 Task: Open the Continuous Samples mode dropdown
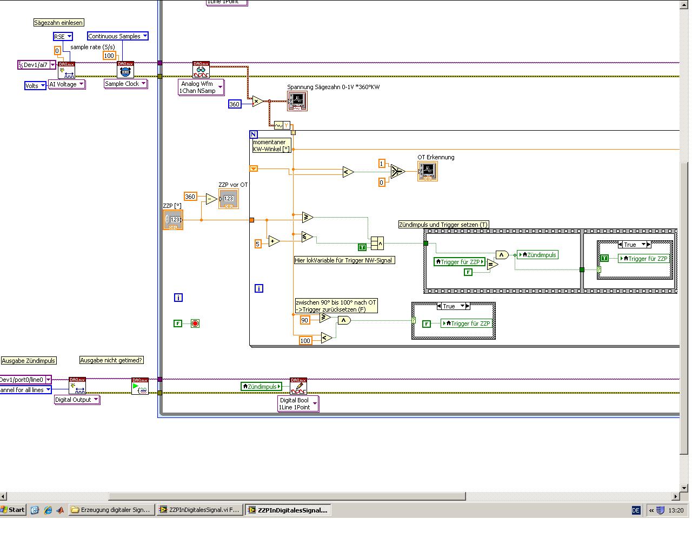pos(118,36)
